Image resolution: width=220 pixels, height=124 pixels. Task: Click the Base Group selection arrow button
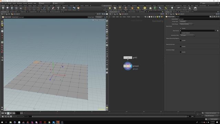(x=218, y=31)
